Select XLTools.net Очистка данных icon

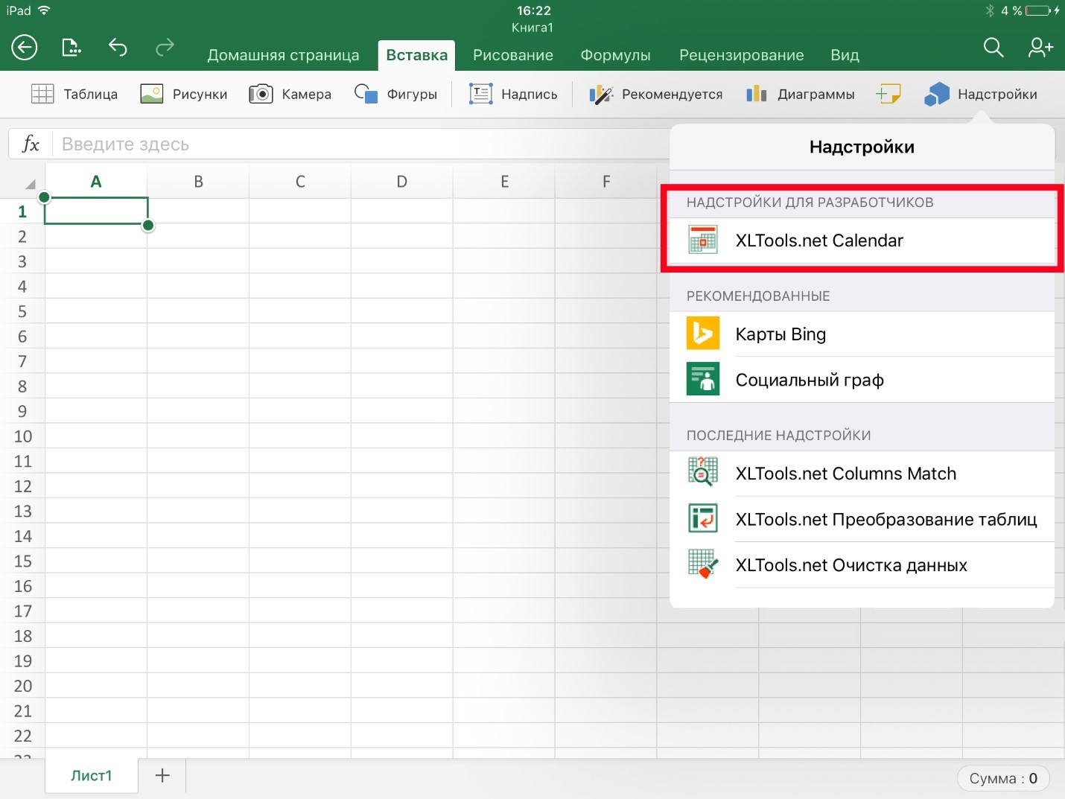(x=703, y=564)
